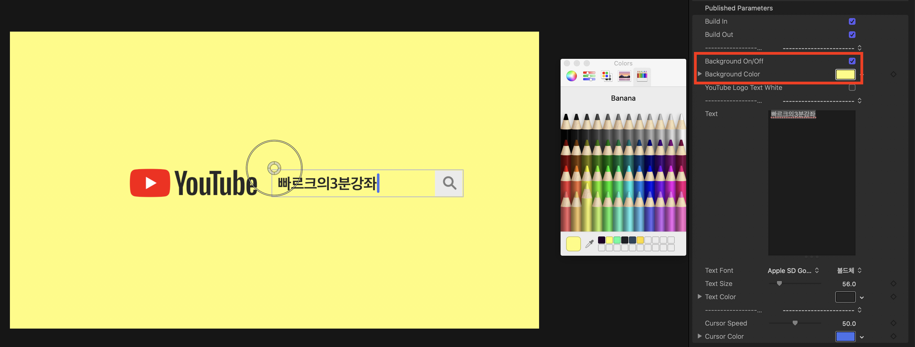Image resolution: width=915 pixels, height=347 pixels.
Task: Open the color palettes picker
Action: (x=606, y=76)
